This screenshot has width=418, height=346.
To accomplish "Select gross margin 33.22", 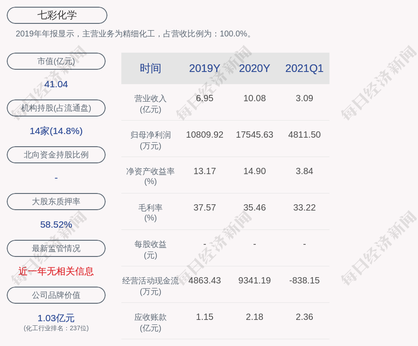I will 304,207.
